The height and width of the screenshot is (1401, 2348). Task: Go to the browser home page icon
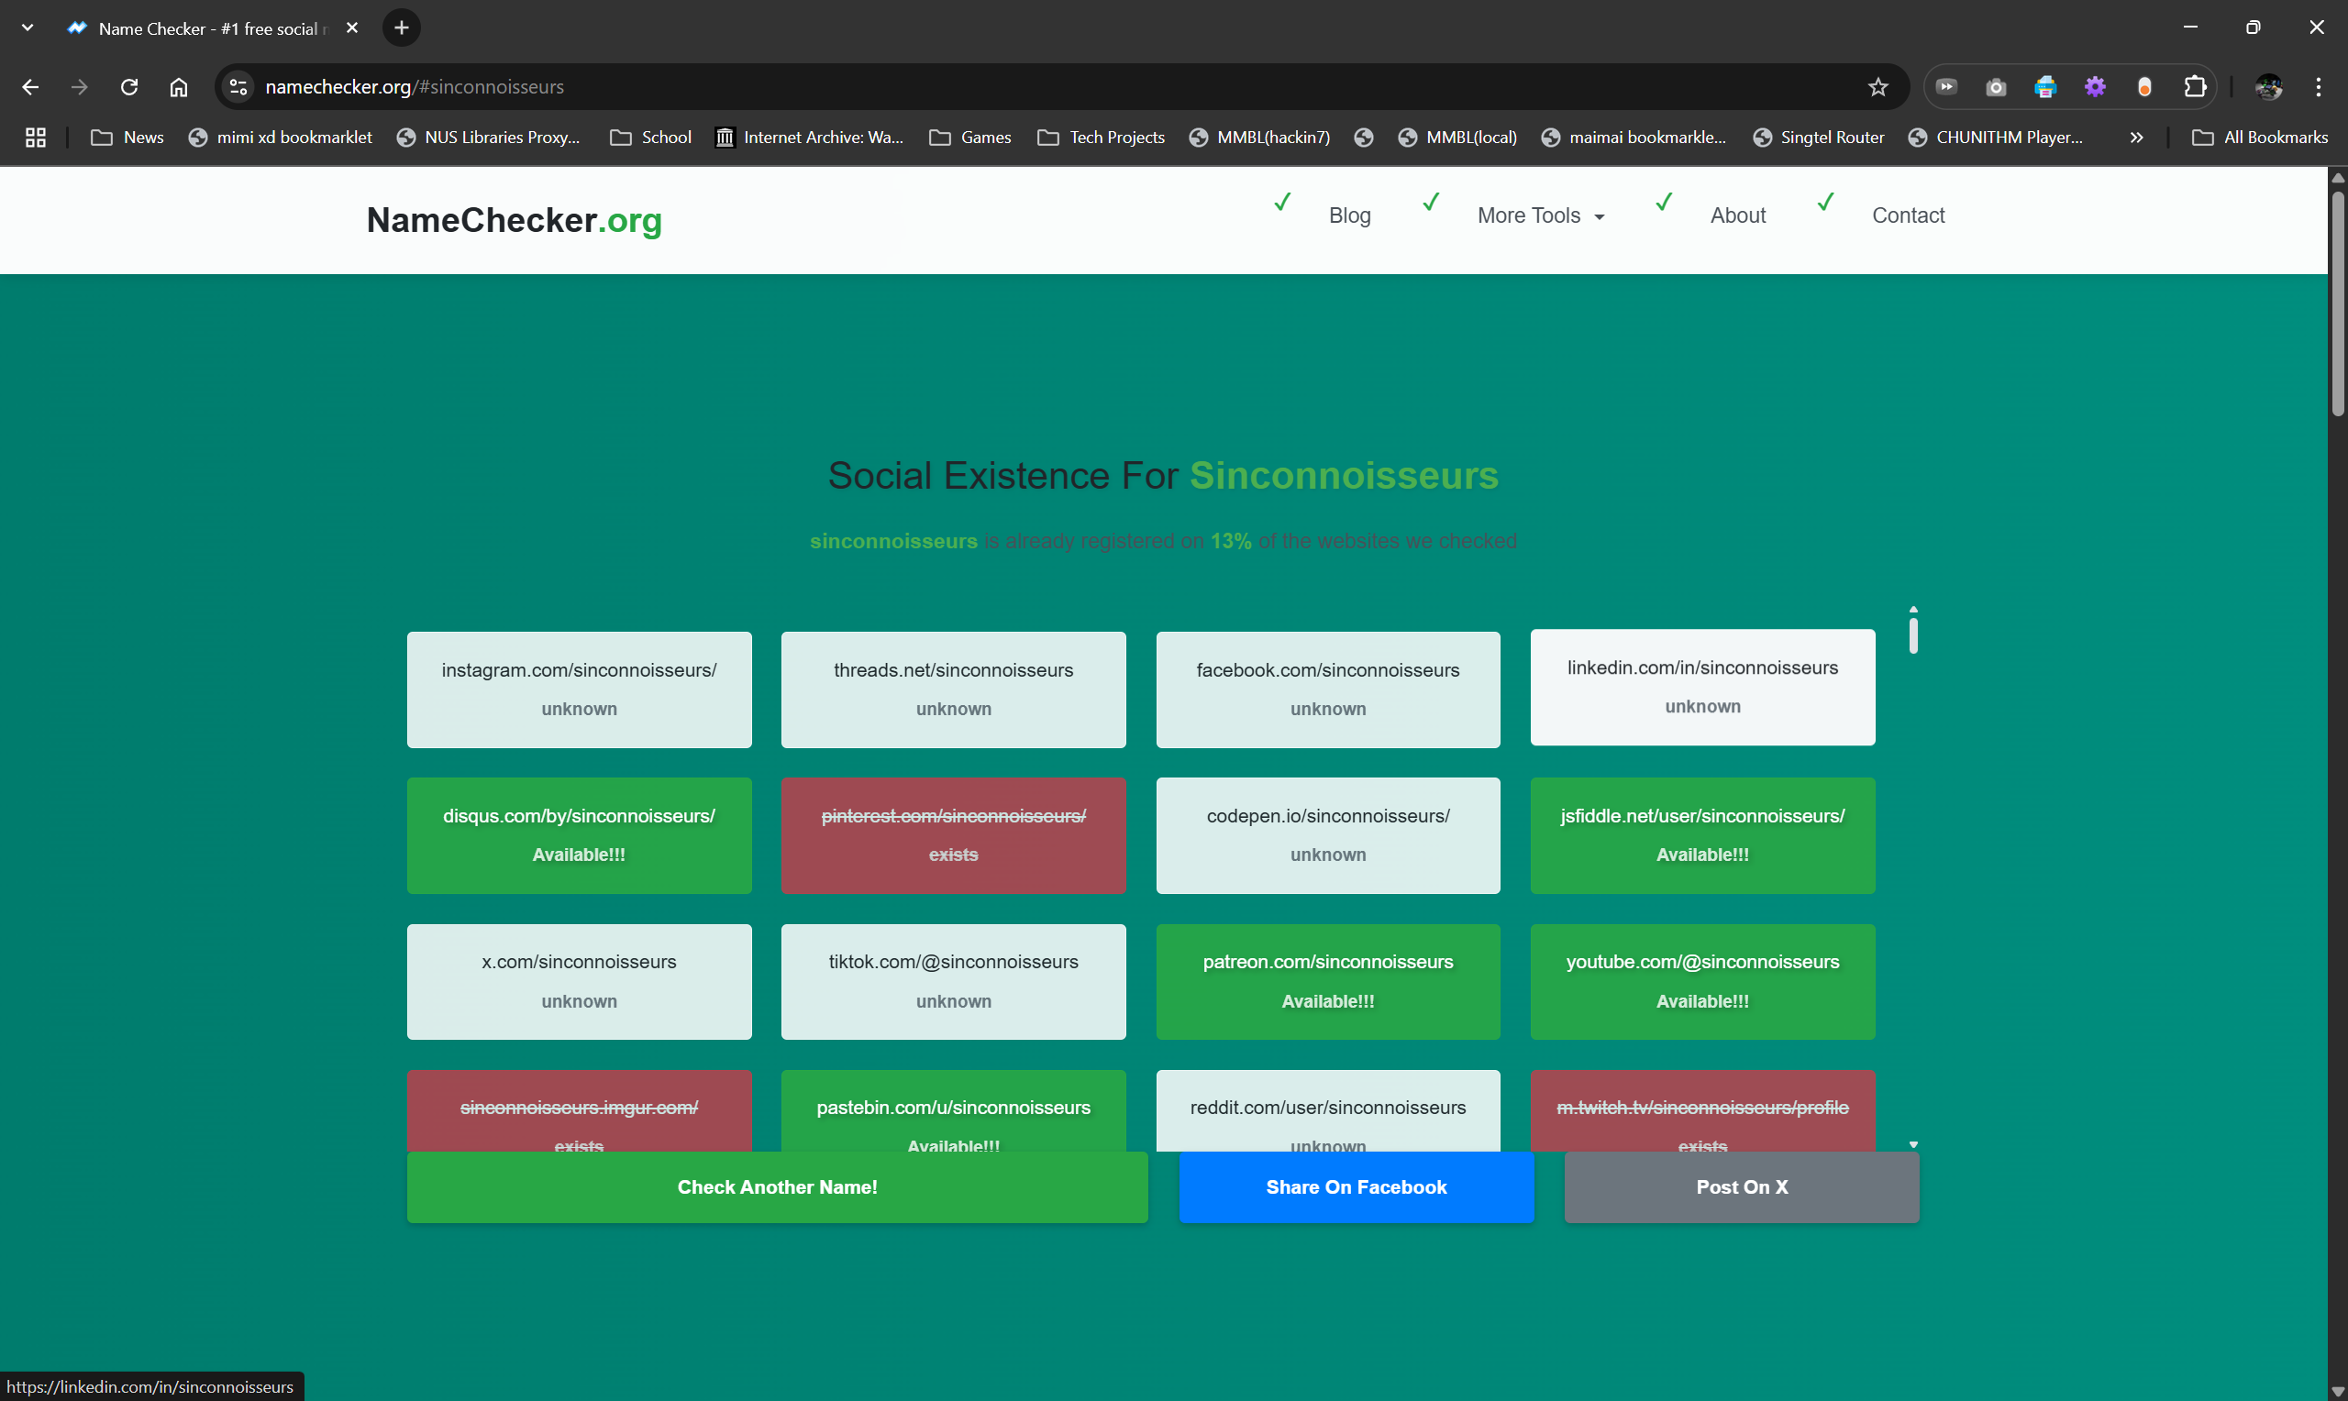point(179,87)
